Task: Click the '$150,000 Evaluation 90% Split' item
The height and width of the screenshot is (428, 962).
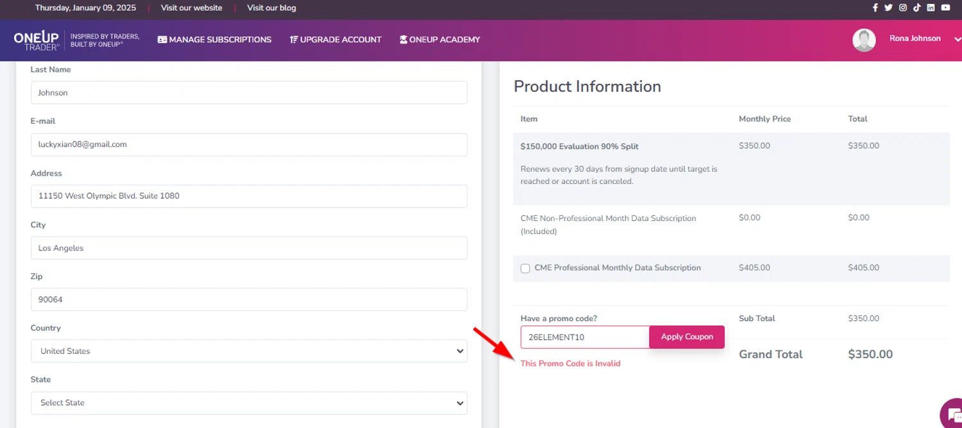Action: [x=580, y=146]
